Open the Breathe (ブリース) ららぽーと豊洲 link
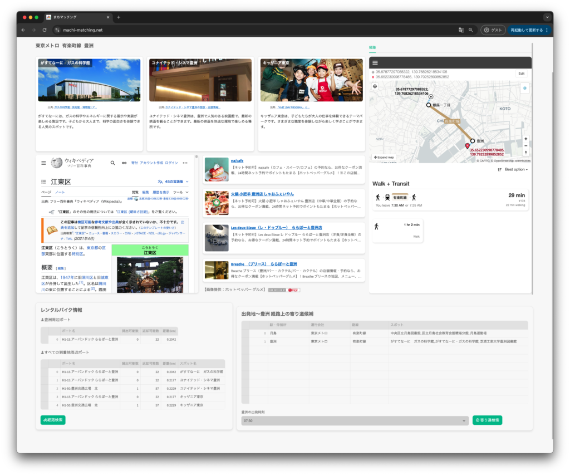 tap(264, 264)
